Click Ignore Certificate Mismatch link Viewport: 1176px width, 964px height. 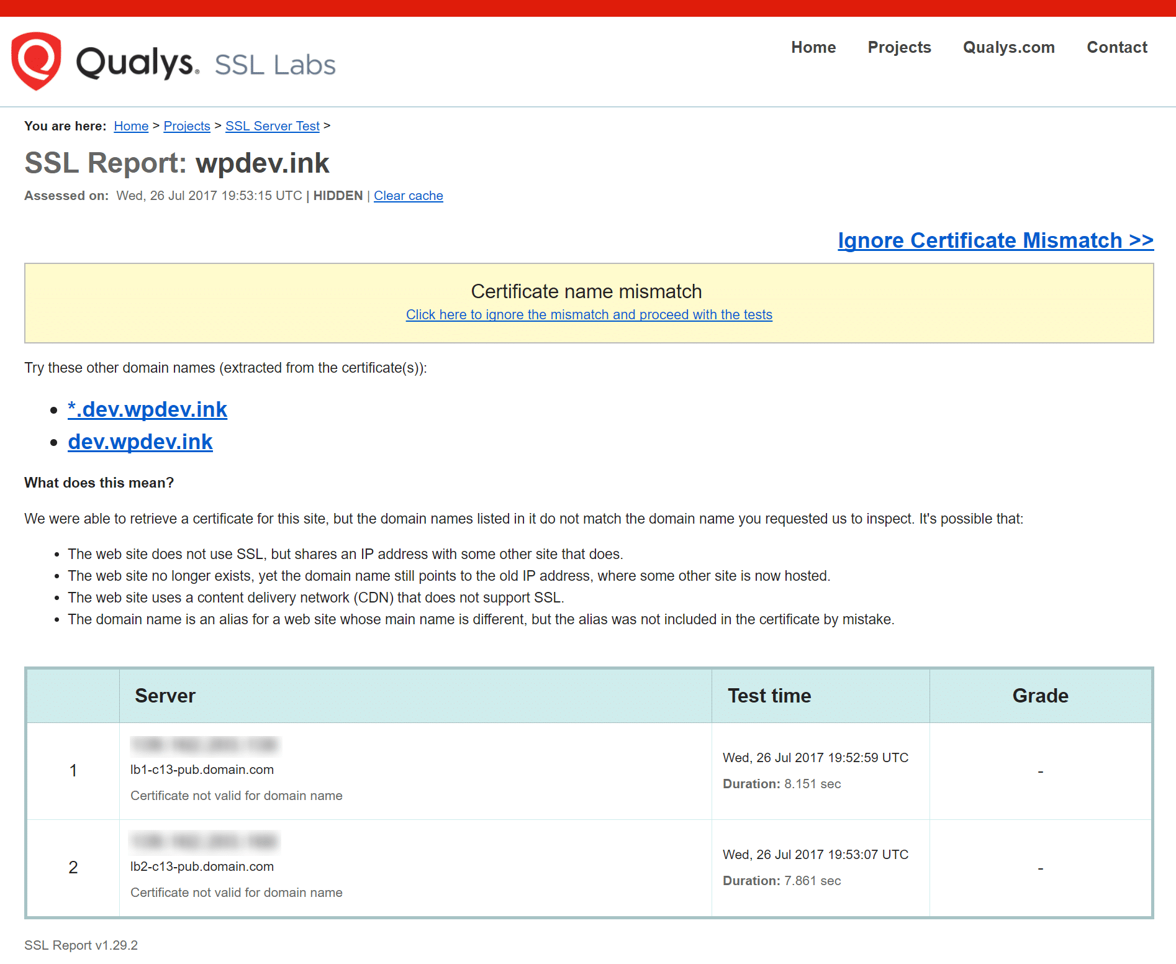(995, 241)
